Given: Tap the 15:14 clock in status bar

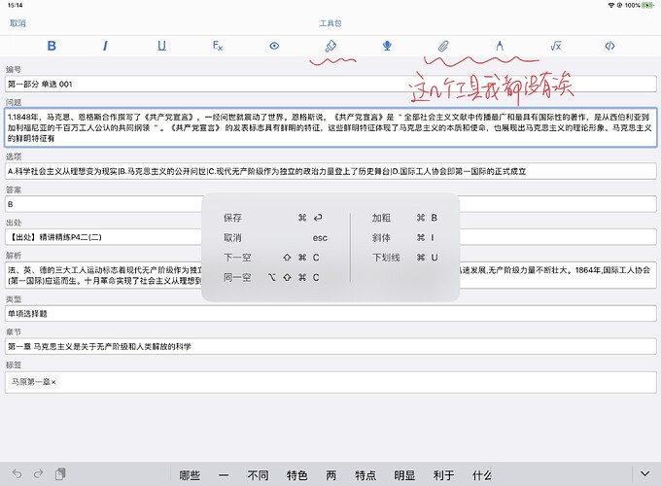Looking at the screenshot, I should click(x=16, y=5).
